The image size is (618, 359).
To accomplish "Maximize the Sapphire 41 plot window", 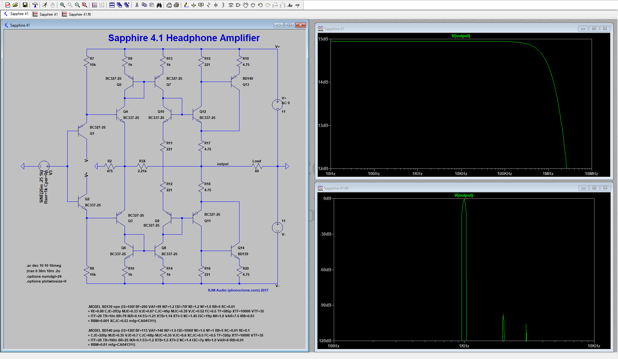I will (x=594, y=29).
